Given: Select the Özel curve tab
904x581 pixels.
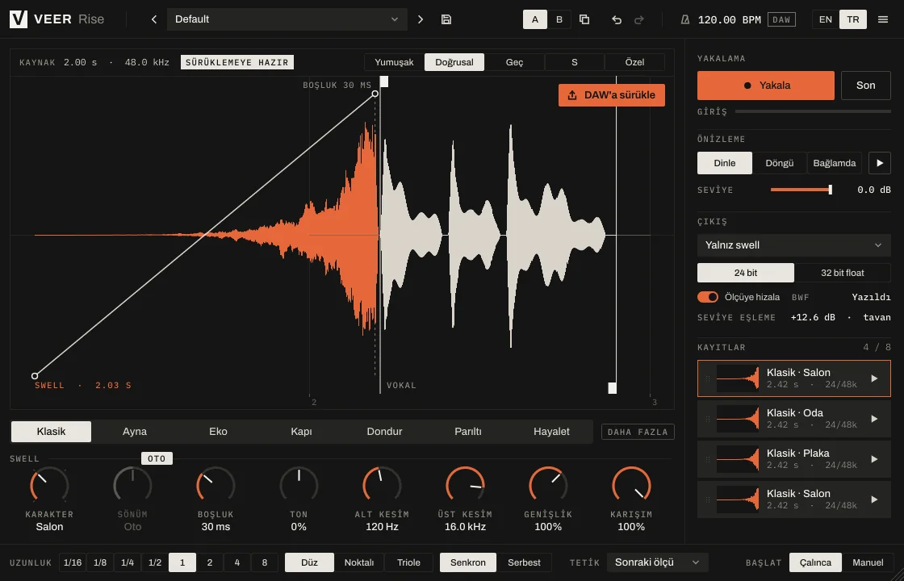Looking at the screenshot, I should tap(634, 62).
